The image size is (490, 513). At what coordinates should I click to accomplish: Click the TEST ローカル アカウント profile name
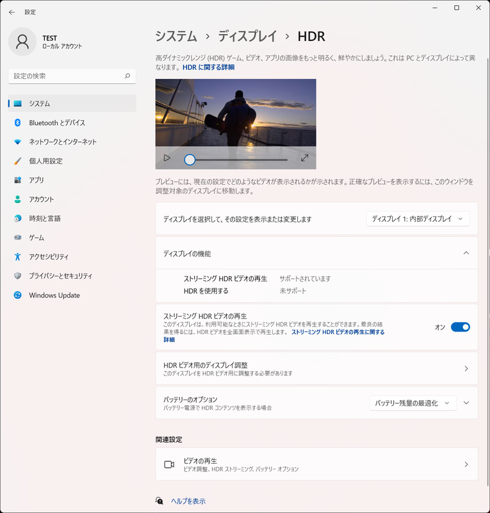click(x=62, y=42)
